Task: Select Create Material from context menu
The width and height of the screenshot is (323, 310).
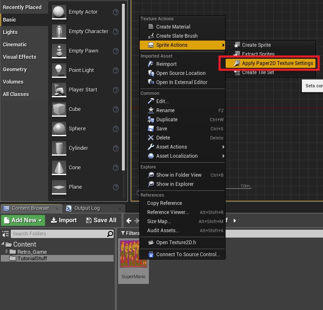Action: (x=173, y=27)
